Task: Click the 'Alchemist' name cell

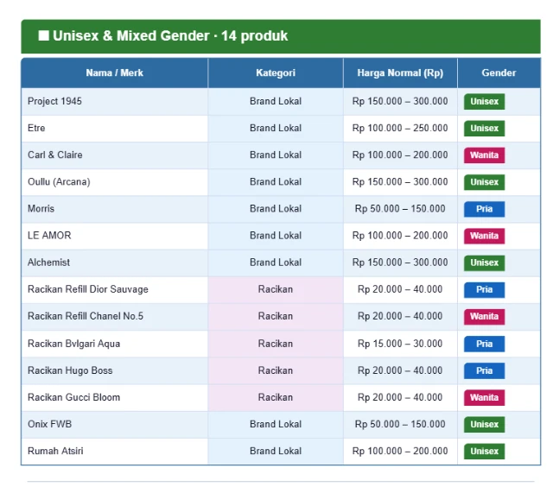Action: (115, 262)
